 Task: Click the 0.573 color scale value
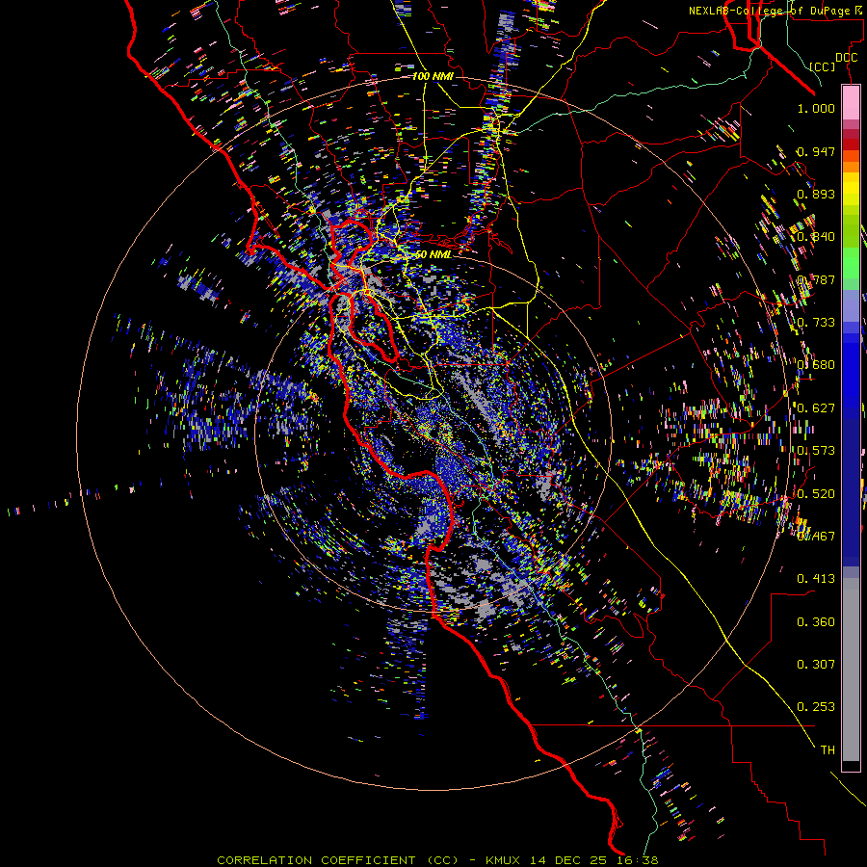coord(816,451)
